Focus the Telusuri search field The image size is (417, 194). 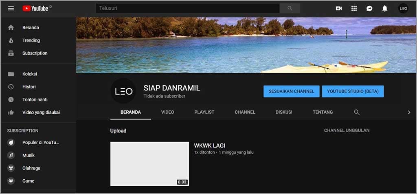pos(188,8)
